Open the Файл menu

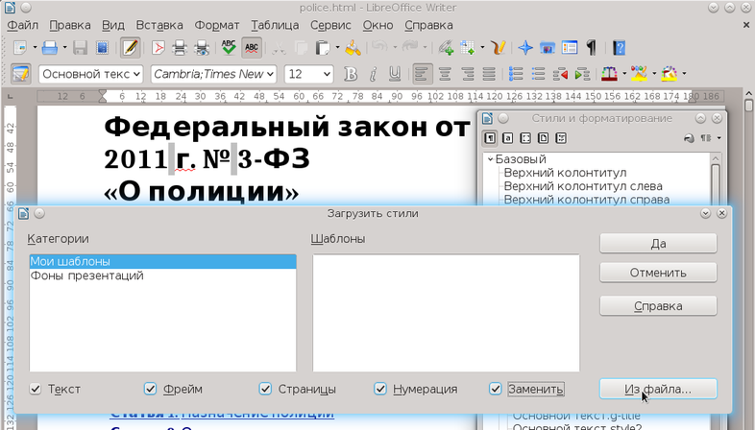pyautogui.click(x=23, y=25)
